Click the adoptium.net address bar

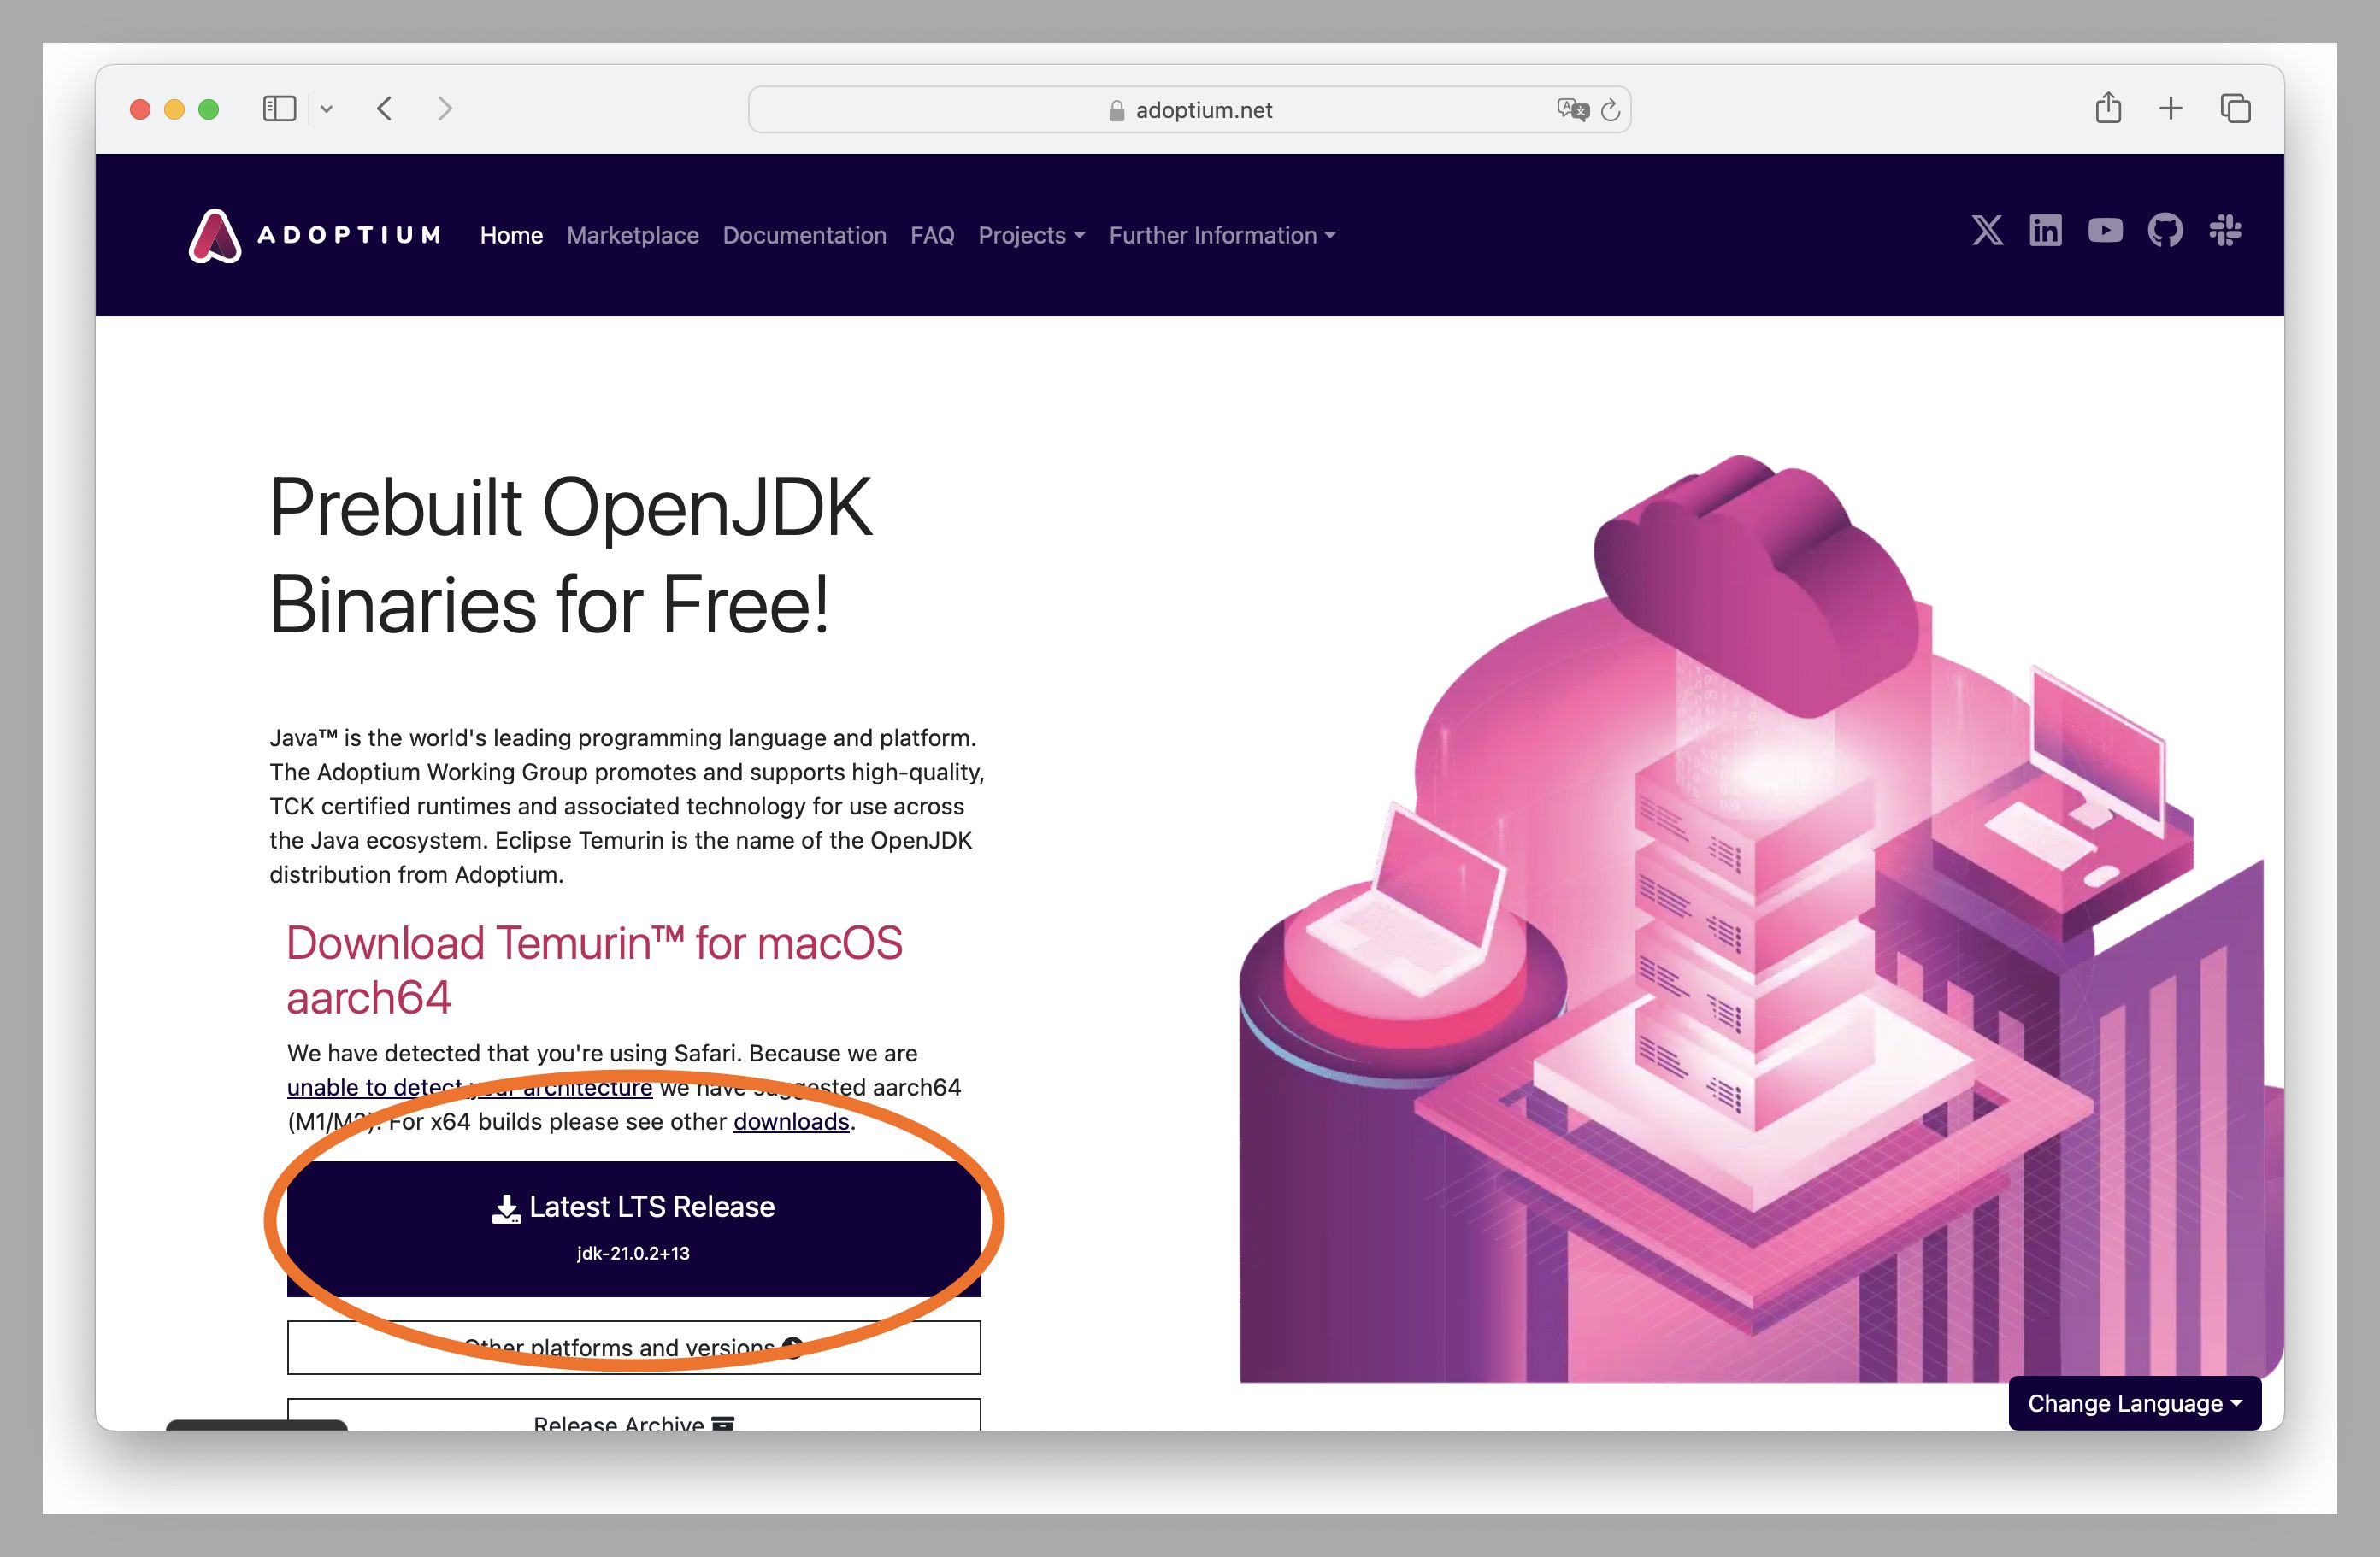1189,109
